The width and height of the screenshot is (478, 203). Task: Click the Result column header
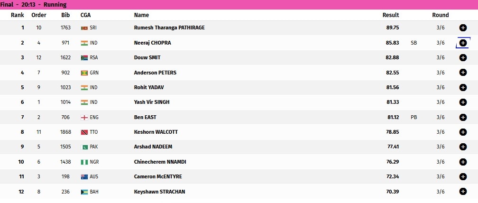(391, 15)
